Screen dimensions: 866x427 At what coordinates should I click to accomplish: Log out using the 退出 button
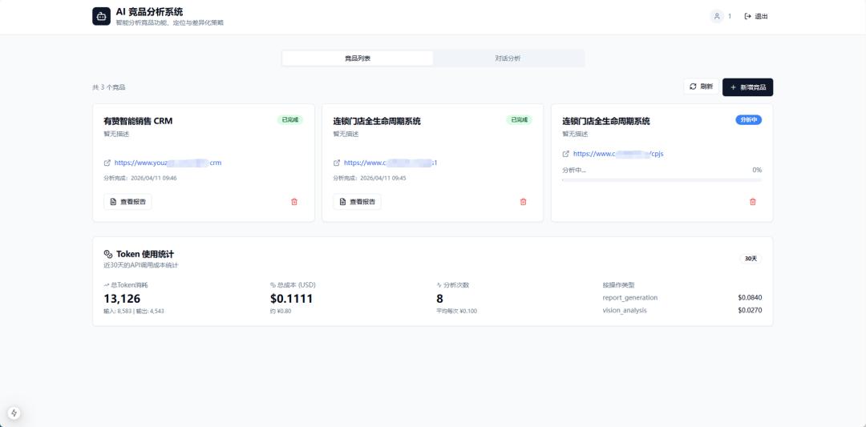coord(756,16)
